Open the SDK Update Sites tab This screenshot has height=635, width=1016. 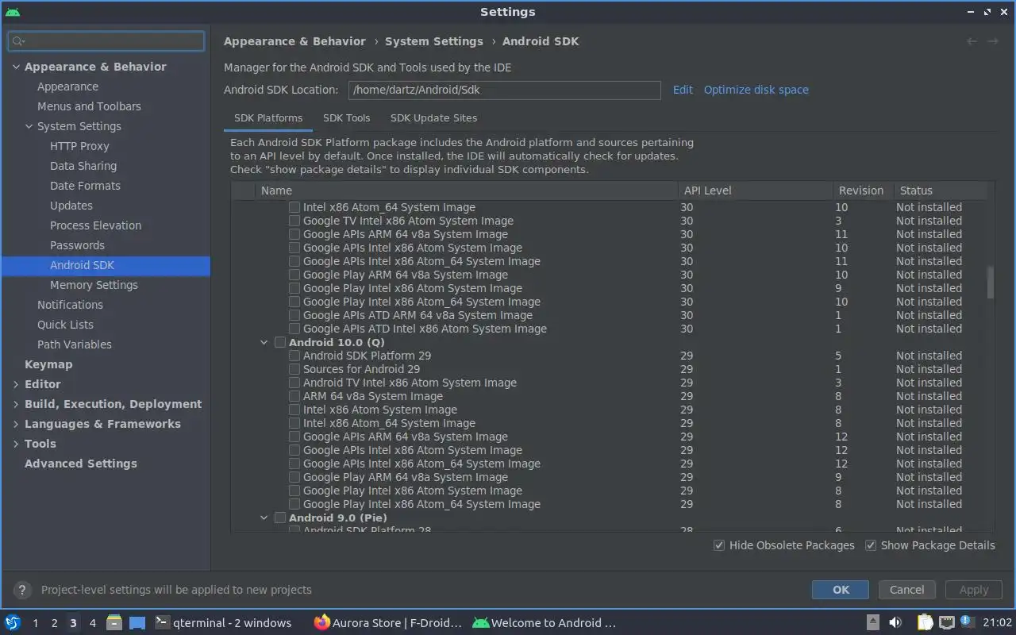(x=433, y=117)
